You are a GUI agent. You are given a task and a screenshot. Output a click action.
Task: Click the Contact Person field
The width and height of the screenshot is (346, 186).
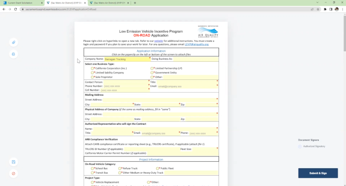[x=126, y=82]
